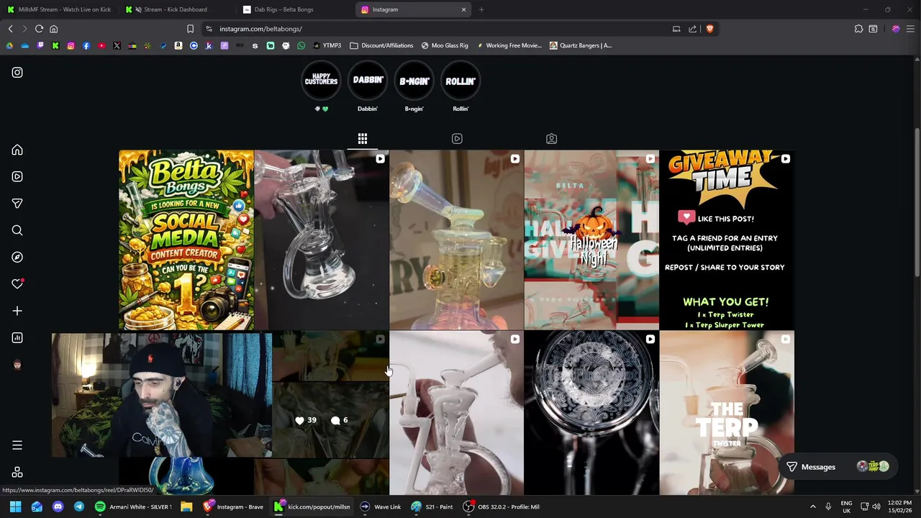Viewport: 921px width, 518px height.
Task: Open OBS 32.0.2 from the taskbar
Action: click(501, 506)
